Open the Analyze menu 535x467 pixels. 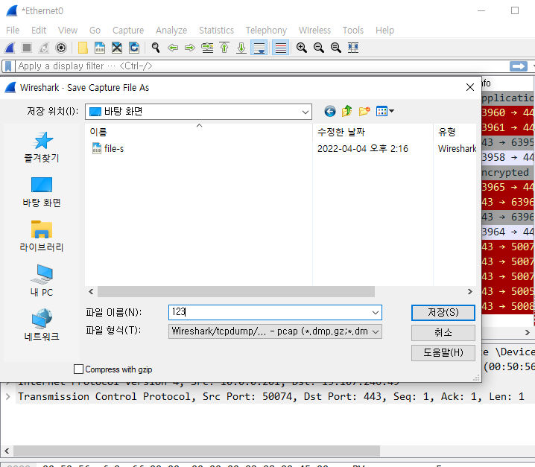point(171,31)
